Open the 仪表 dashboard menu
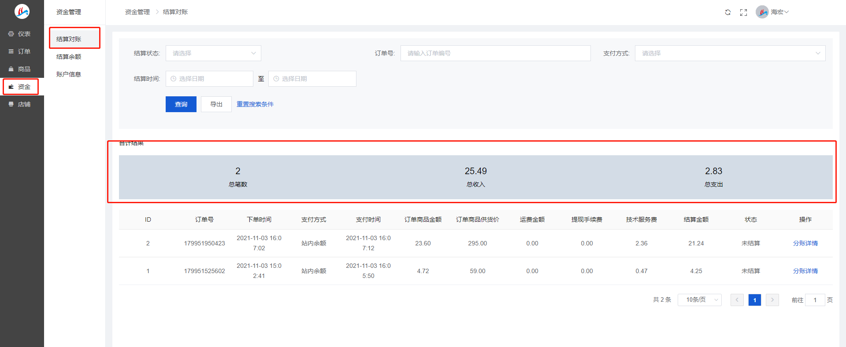Viewport: 846px width, 347px height. click(22, 34)
